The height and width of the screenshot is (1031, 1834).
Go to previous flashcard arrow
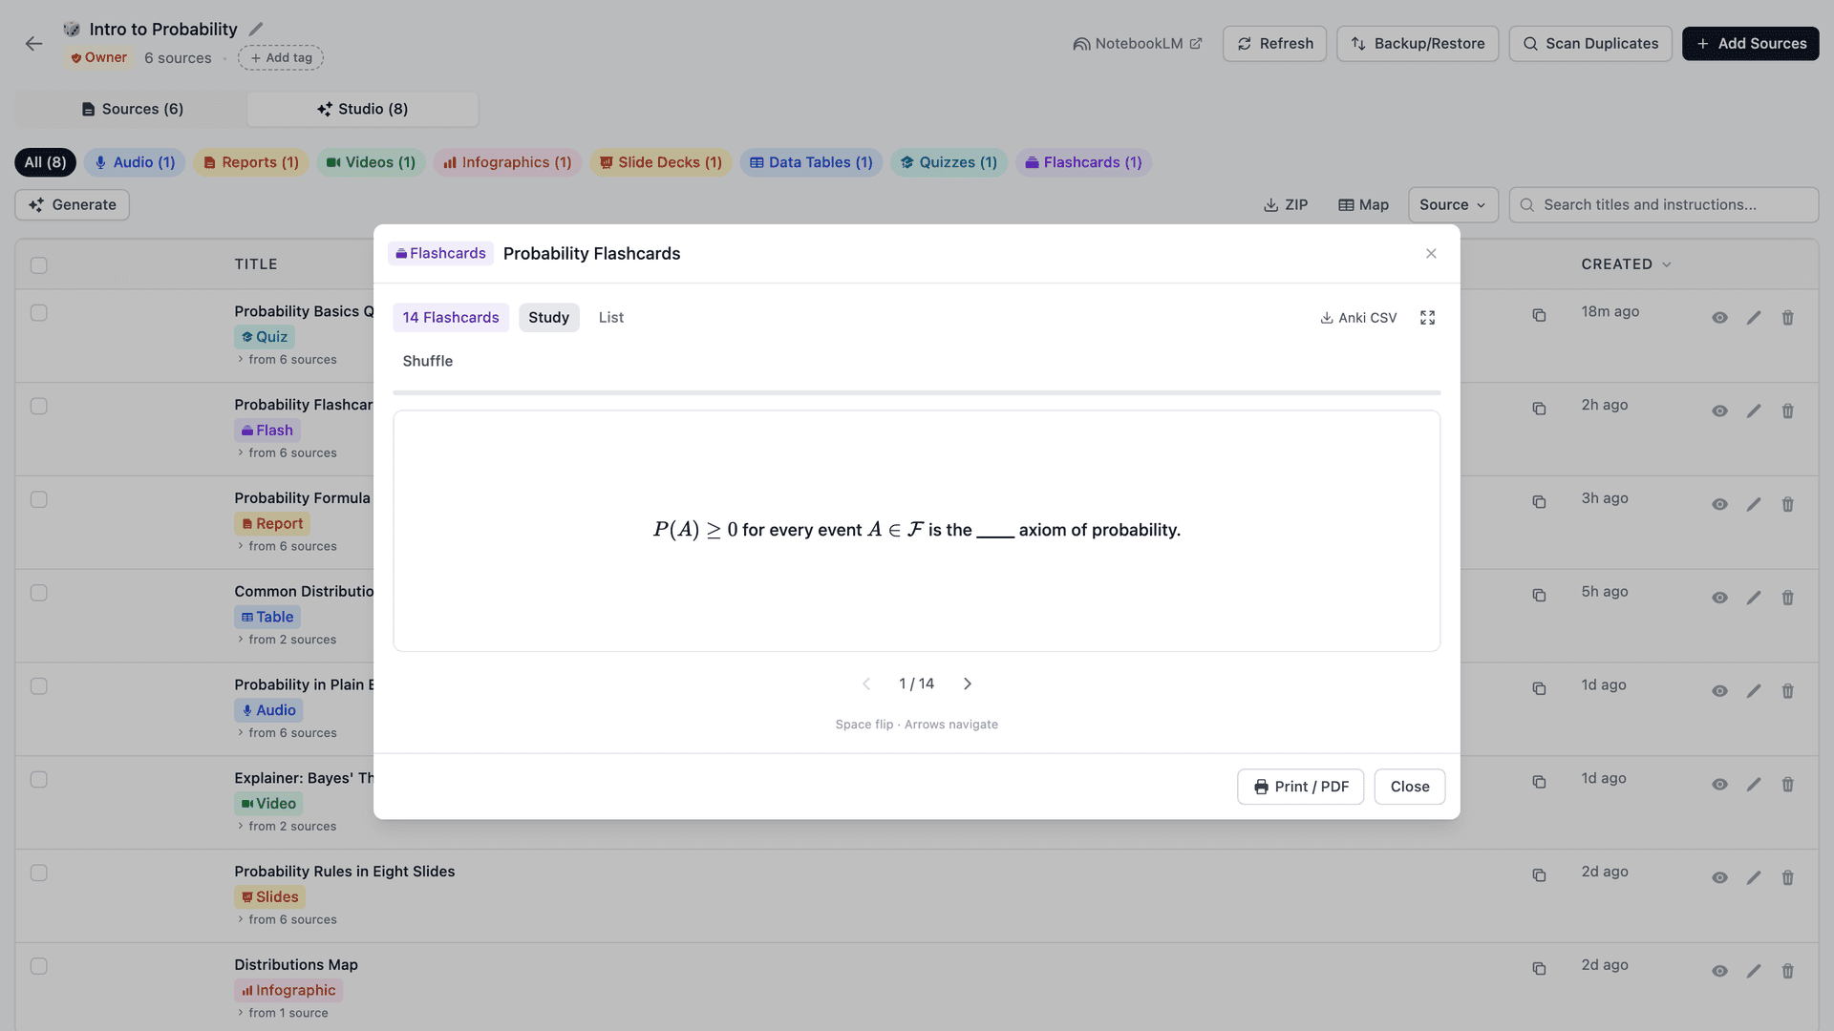tap(866, 684)
